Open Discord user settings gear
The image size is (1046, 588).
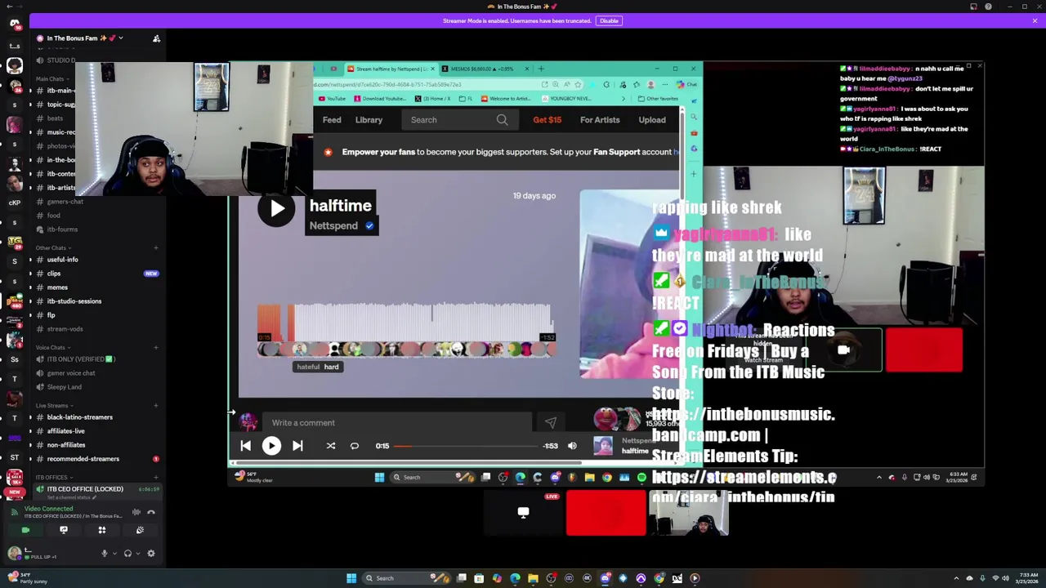click(151, 554)
